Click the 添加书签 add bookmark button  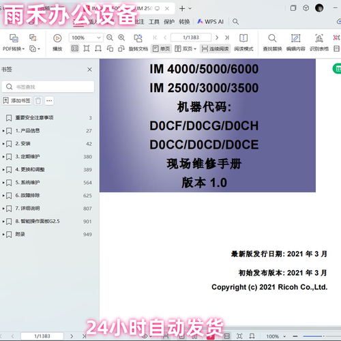[x=17, y=100]
